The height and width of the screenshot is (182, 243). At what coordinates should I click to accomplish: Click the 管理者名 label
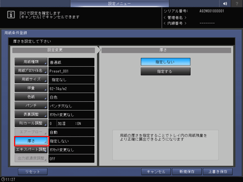175,17
